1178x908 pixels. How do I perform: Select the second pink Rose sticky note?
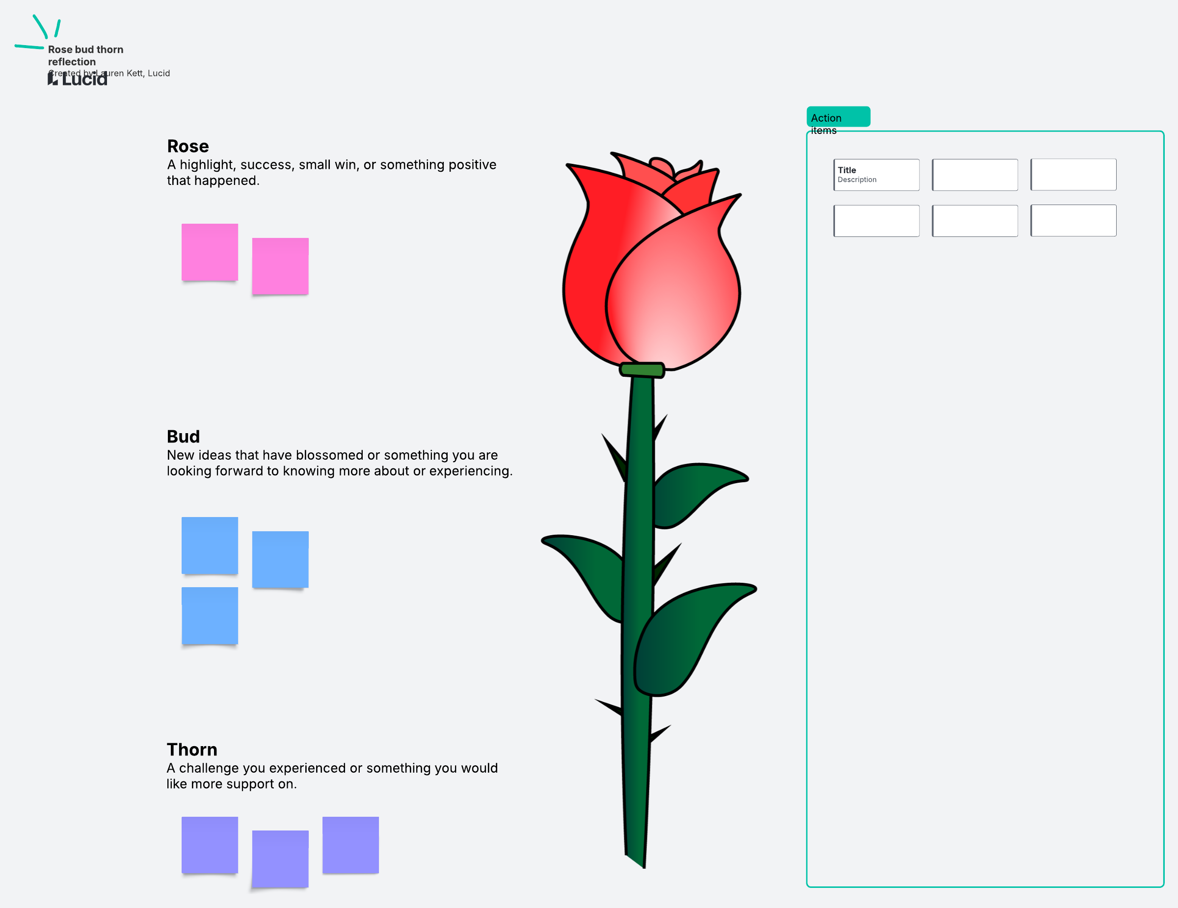[x=280, y=266]
